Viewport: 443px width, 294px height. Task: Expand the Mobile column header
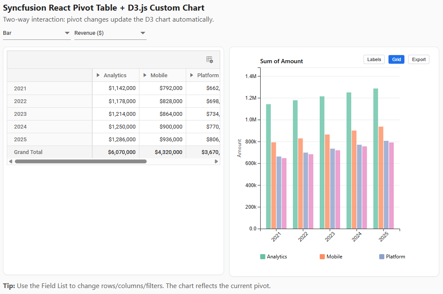tap(144, 75)
